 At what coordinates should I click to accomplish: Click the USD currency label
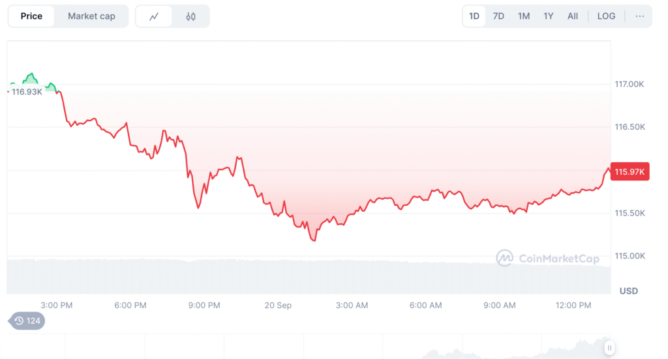click(x=629, y=291)
